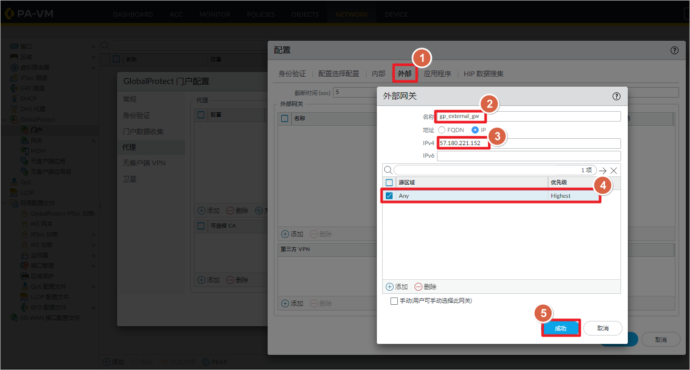Viewport: 690px width, 370px height.
Task: Click the IKE 网关 sidebar icon
Action: point(25,224)
